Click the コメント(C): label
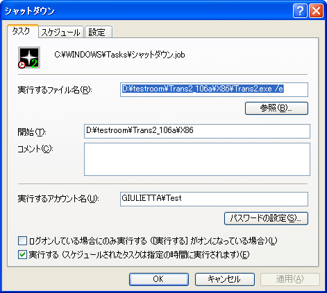Image resolution: width=327 pixels, height=293 pixels. [x=35, y=149]
